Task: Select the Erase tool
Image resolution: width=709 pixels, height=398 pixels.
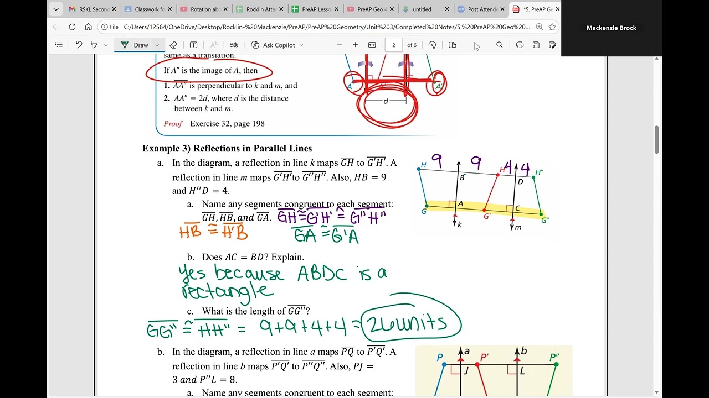Action: 173,45
